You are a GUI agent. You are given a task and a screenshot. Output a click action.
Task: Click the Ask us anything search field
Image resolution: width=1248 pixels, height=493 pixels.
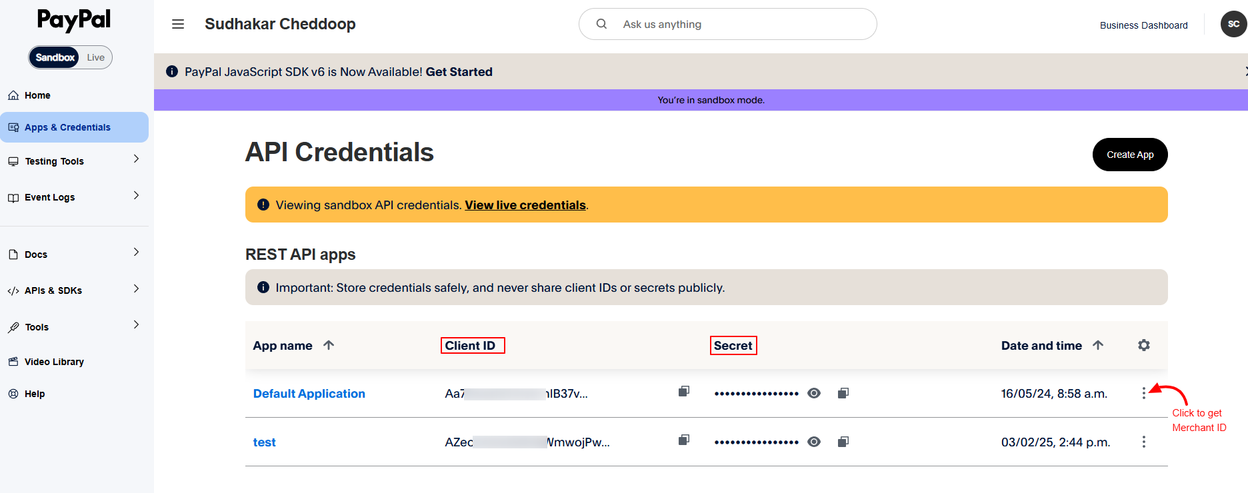[x=733, y=24]
